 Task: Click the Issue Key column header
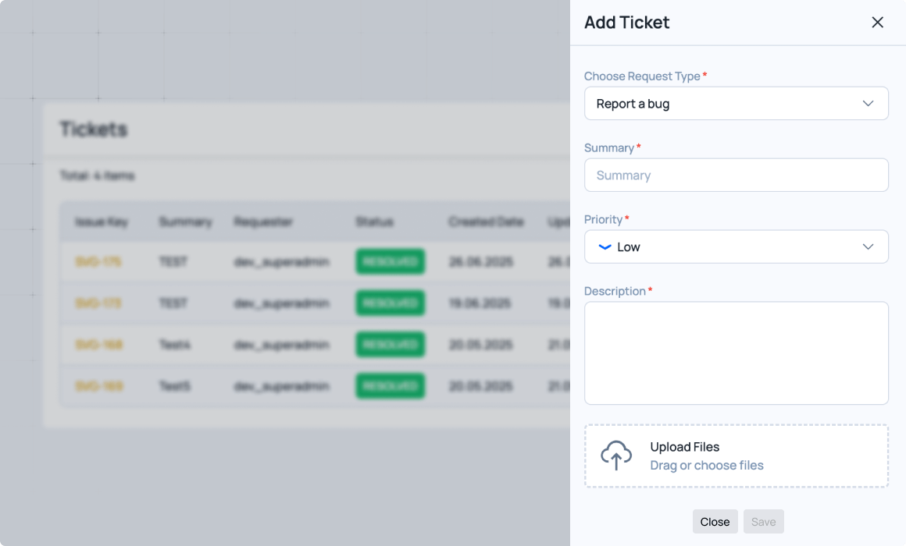pos(102,222)
